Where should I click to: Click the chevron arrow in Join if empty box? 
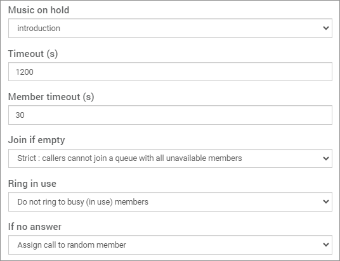coord(325,158)
